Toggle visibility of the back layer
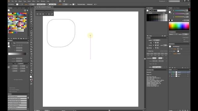 point(170,76)
